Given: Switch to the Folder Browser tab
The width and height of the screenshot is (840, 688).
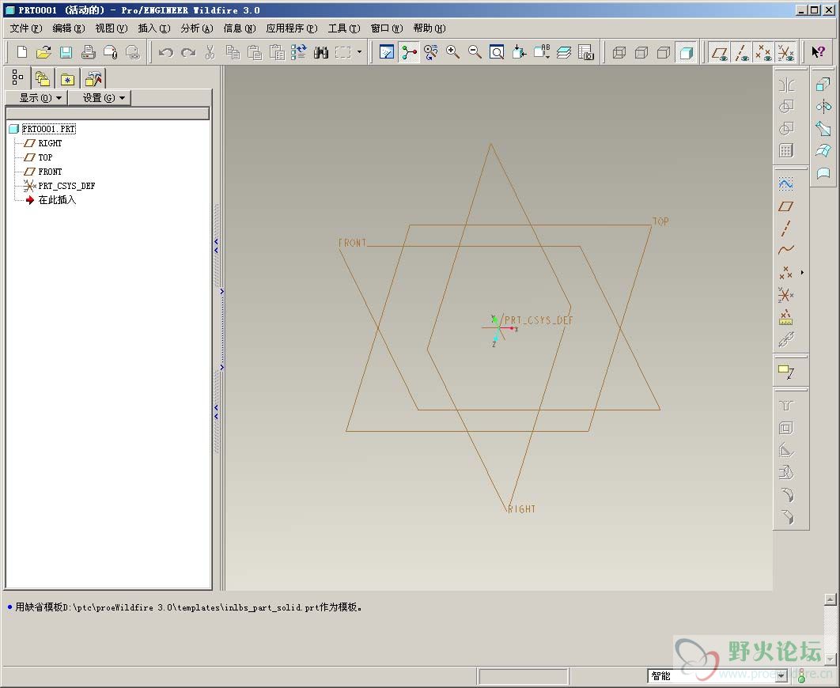Looking at the screenshot, I should (x=43, y=79).
